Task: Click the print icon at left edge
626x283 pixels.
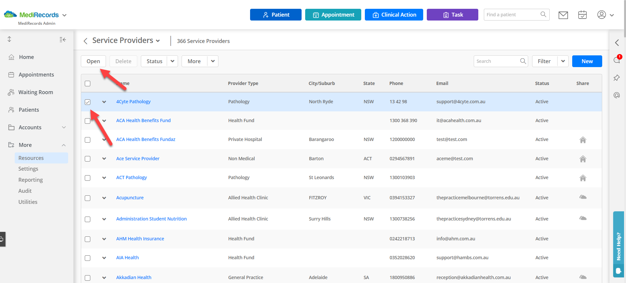Action: [x=2, y=239]
